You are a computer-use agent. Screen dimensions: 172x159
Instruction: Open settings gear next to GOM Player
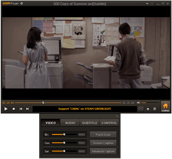pos(22,4)
